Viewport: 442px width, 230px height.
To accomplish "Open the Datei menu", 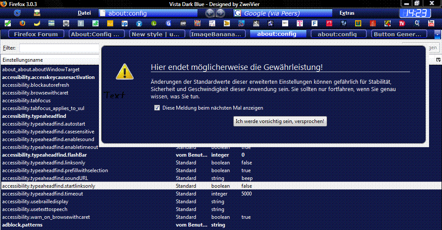I will tap(84, 13).
